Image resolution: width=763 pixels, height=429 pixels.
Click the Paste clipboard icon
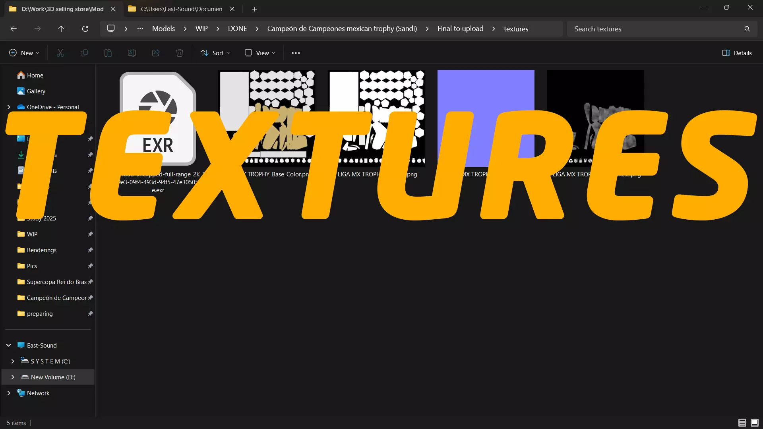tap(108, 53)
